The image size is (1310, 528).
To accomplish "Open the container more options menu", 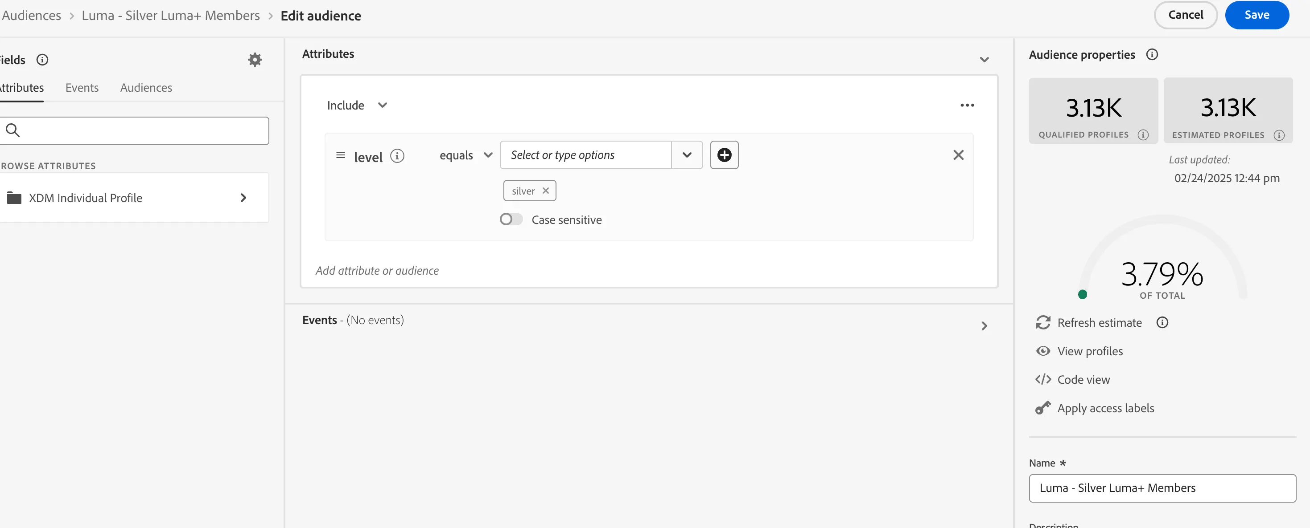I will pyautogui.click(x=967, y=105).
